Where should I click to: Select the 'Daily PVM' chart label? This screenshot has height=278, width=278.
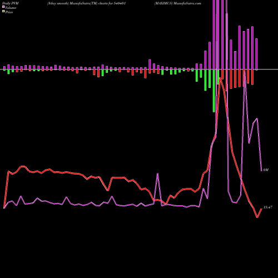11,3
